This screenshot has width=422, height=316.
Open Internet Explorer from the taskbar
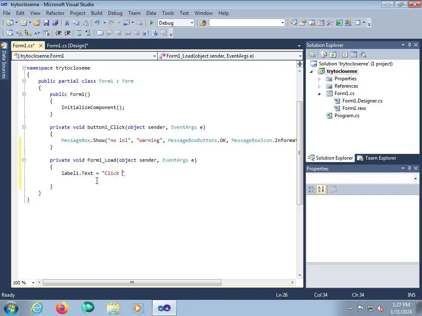pos(37,308)
